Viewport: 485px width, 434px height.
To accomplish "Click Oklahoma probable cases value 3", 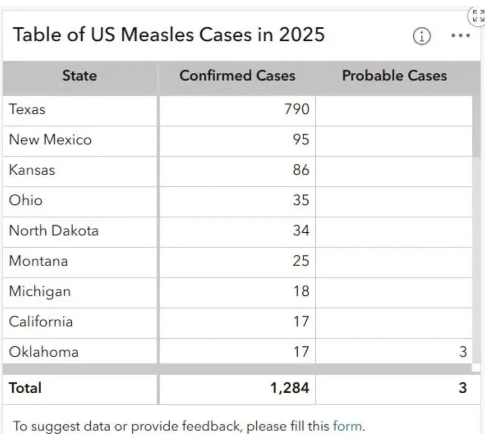I will pos(463,352).
